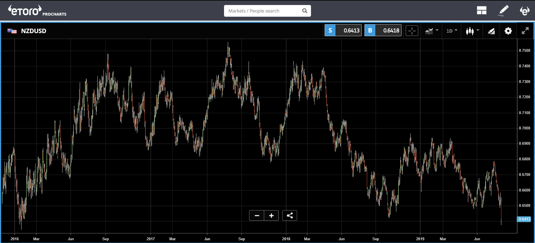Toggle the crosshair cursor mode

(x=412, y=31)
